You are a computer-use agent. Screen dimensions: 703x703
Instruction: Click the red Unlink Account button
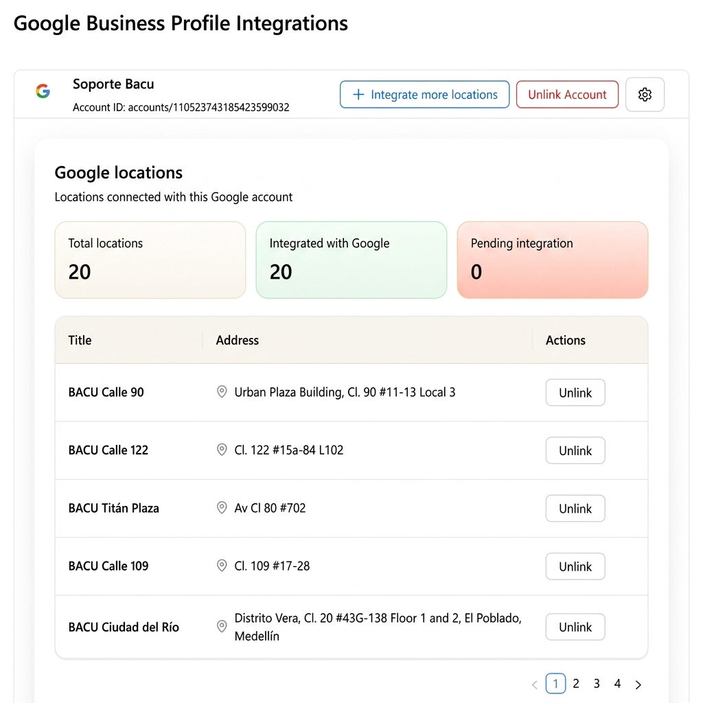567,95
